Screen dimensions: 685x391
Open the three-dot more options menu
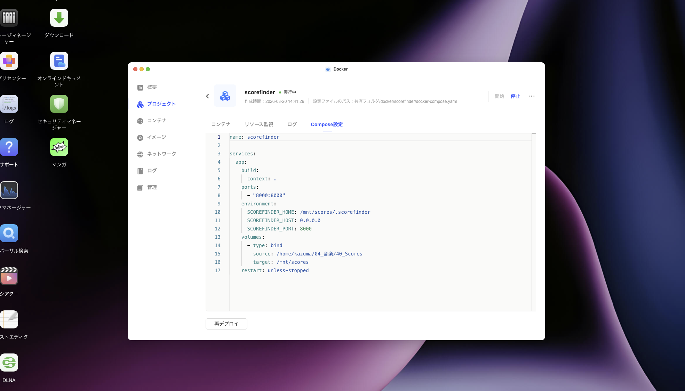tap(531, 96)
